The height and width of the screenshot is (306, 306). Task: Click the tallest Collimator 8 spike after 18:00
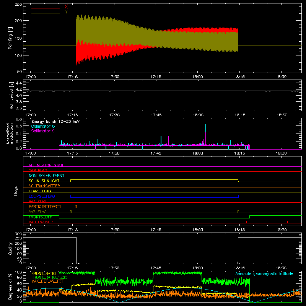(x=206, y=135)
